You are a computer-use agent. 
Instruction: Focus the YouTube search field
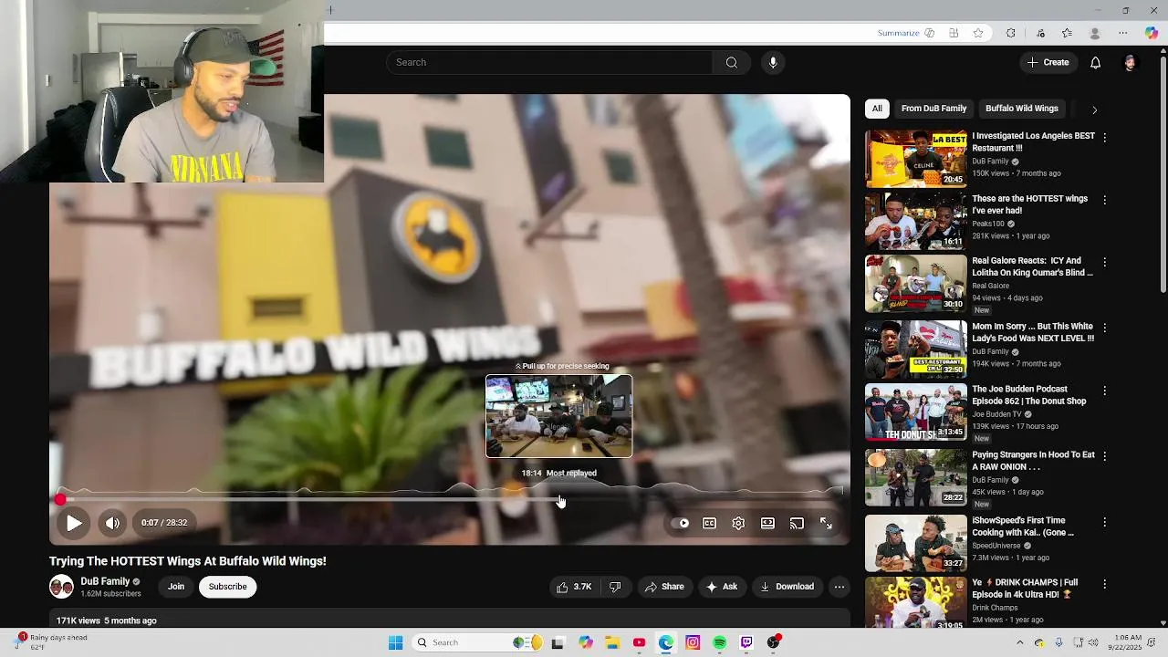(x=549, y=62)
